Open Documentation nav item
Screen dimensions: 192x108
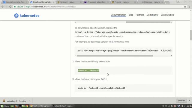point(118,15)
